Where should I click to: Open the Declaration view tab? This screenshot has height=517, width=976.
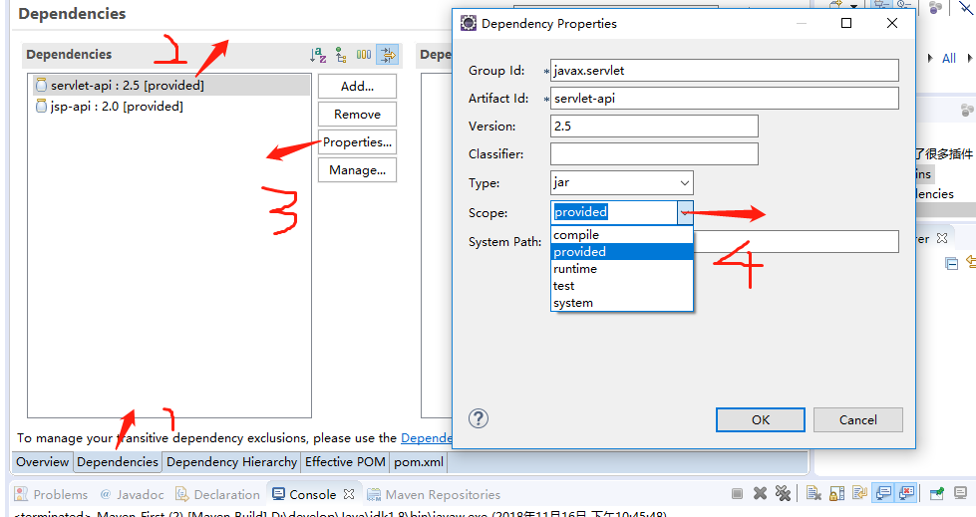click(217, 495)
